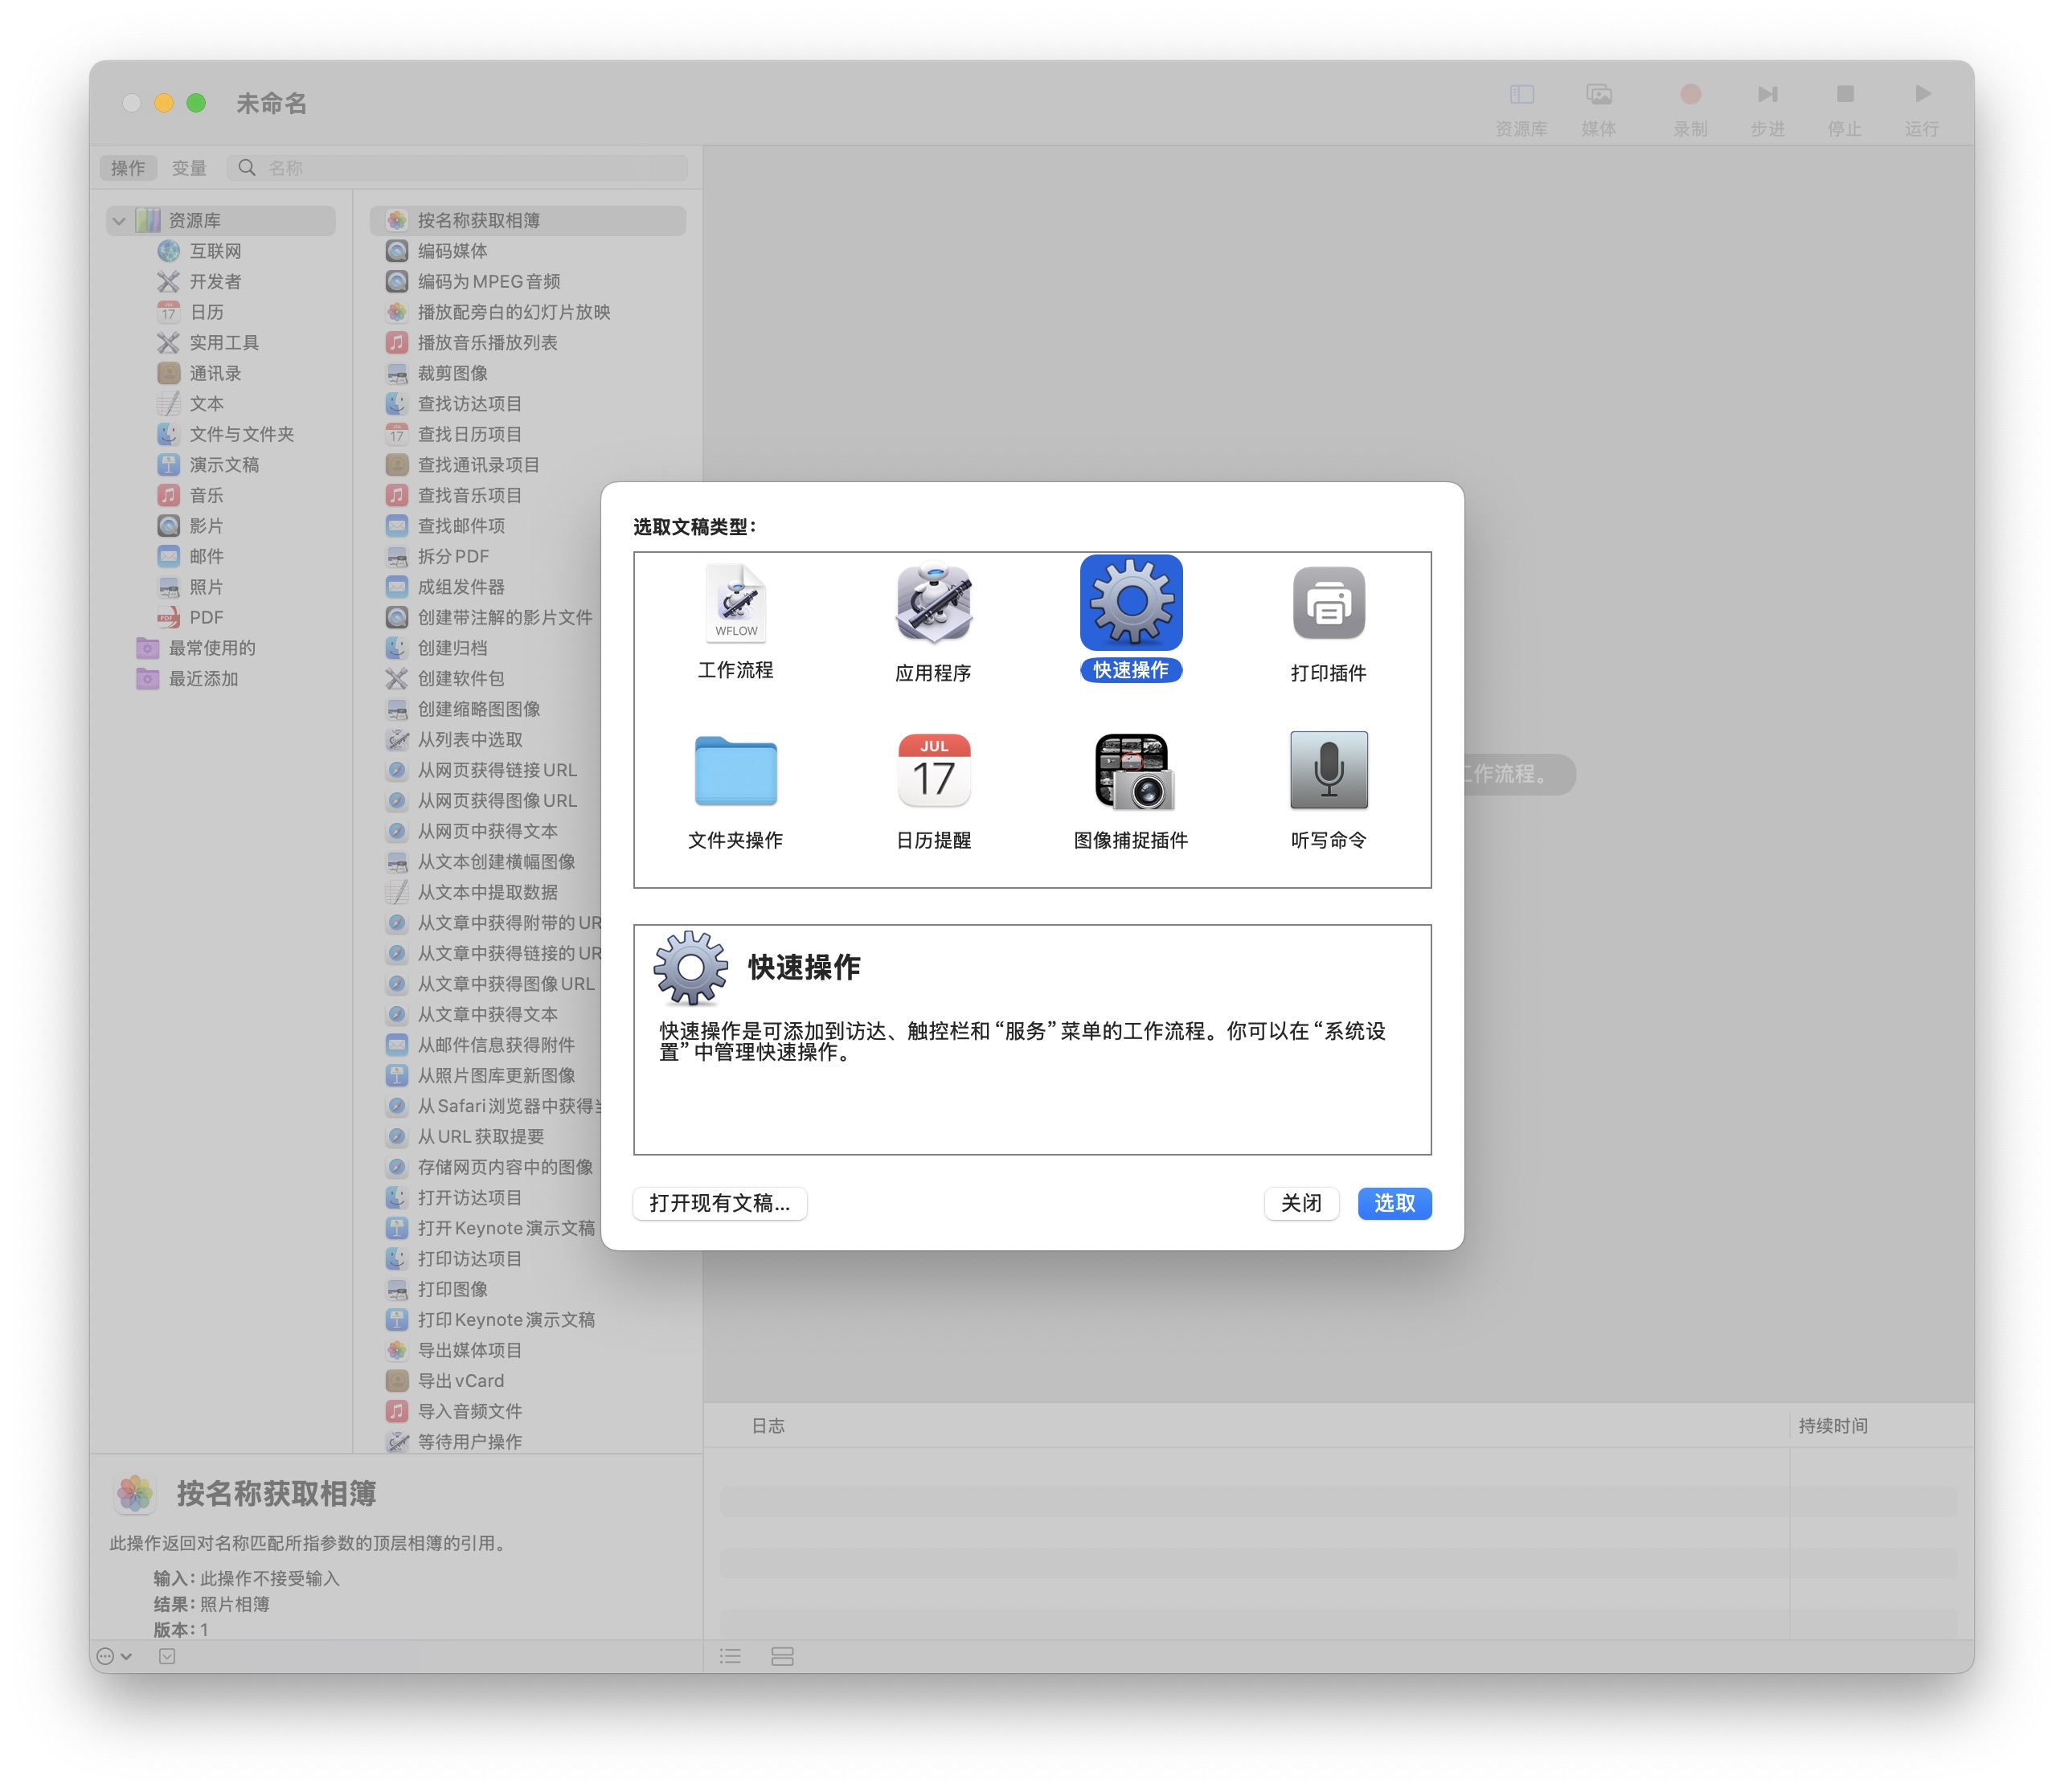Screen dimensions: 2064x1792
Task: Pick the 听写命令 Dictation Command microphone icon
Action: (1328, 770)
